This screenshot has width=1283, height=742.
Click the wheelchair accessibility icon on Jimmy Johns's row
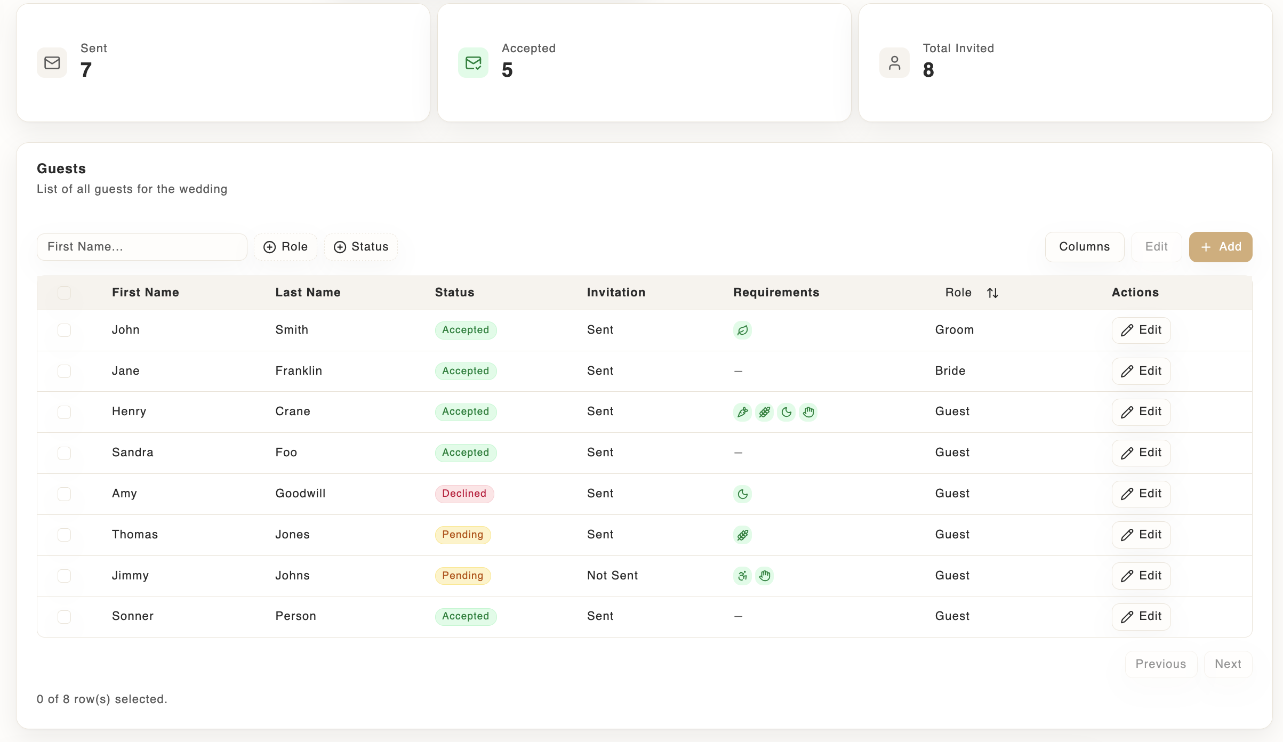tap(742, 576)
